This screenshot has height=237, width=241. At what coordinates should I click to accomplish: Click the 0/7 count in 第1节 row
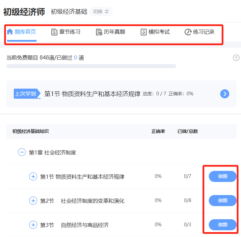click(188, 176)
